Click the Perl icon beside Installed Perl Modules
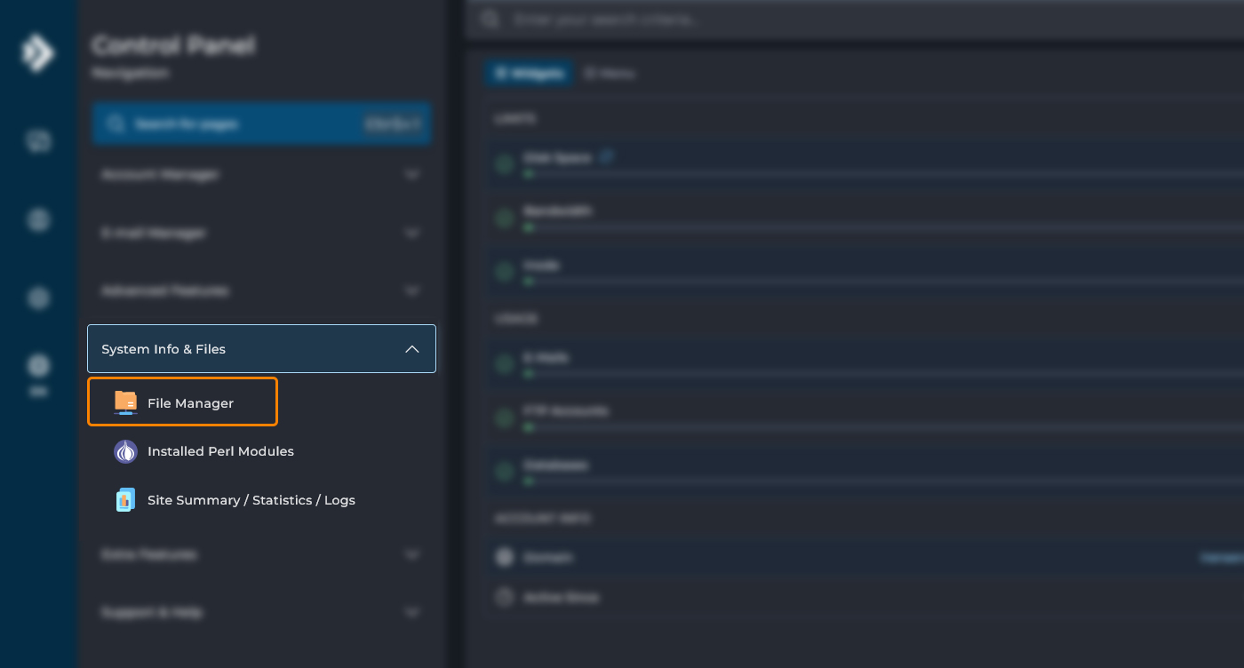Viewport: 1244px width, 668px height. coord(125,451)
